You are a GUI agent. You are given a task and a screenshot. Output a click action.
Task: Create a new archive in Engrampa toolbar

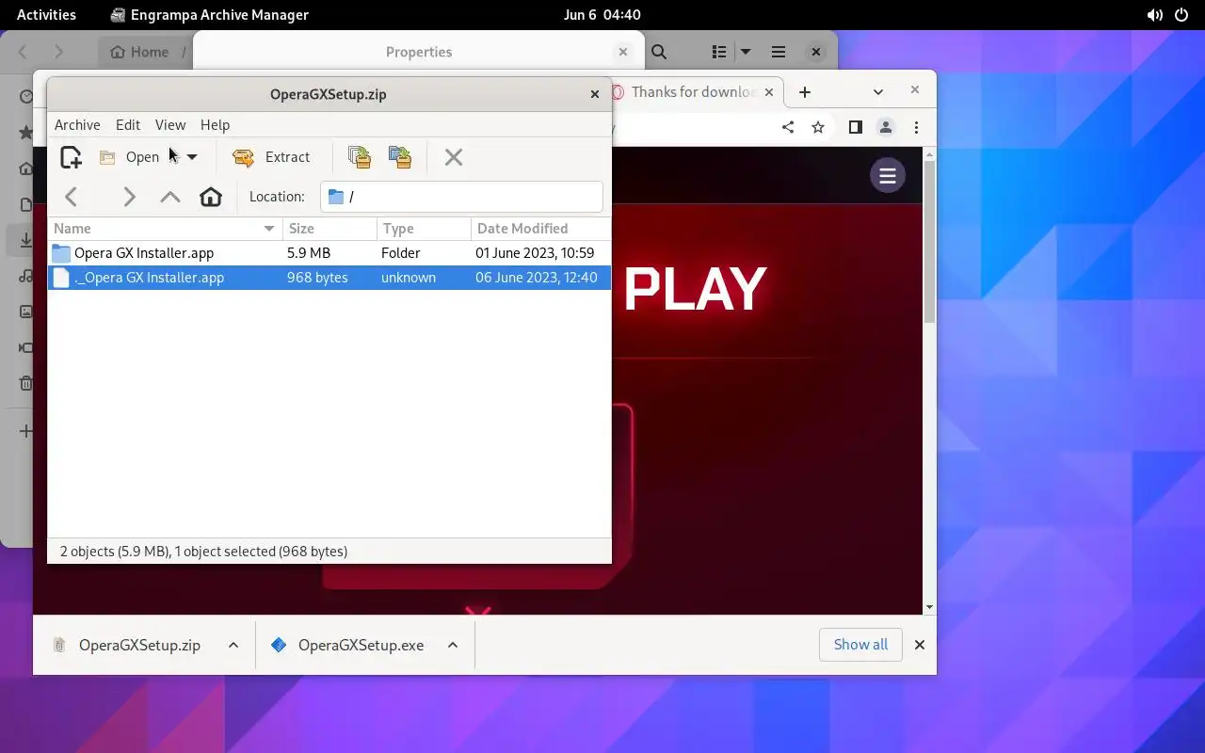[71, 157]
